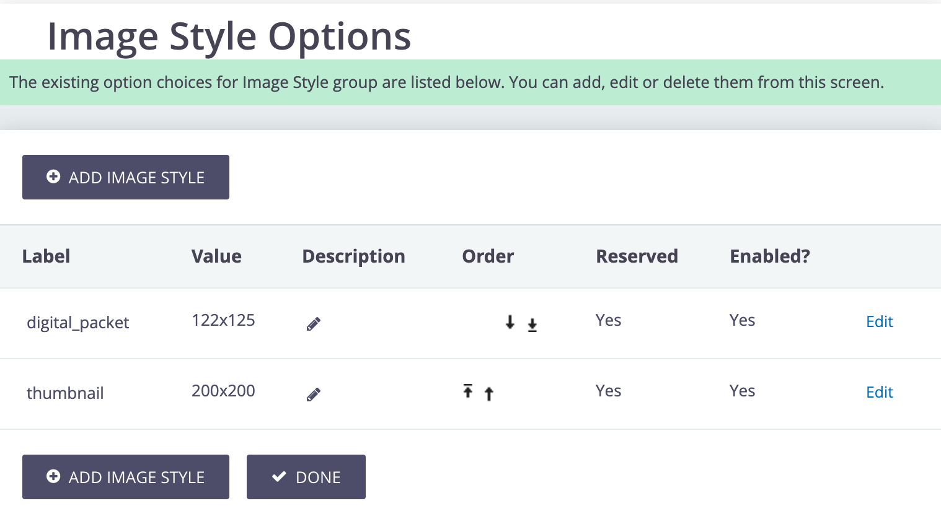Select the Value column header
This screenshot has height=524, width=941.
coord(216,256)
